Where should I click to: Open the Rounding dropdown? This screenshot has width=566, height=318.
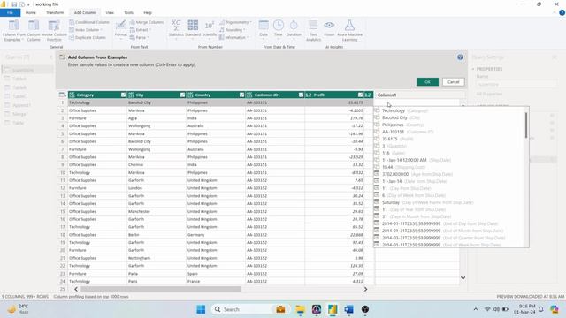coord(244,30)
